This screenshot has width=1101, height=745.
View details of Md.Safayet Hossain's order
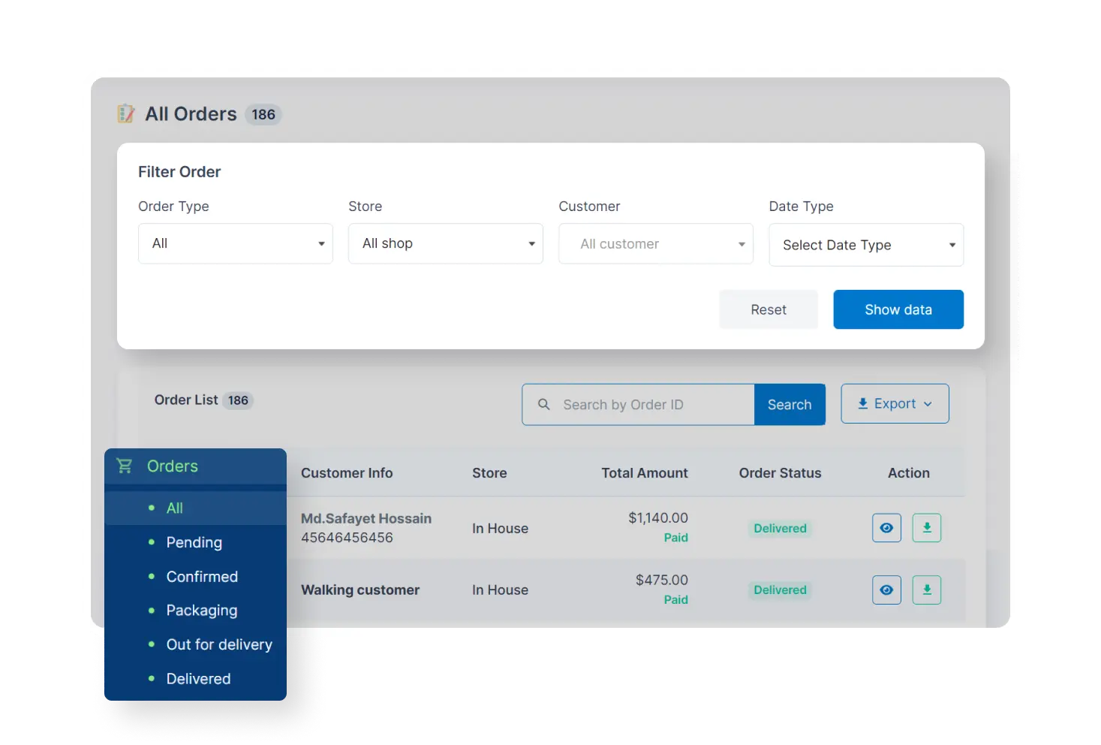click(886, 528)
